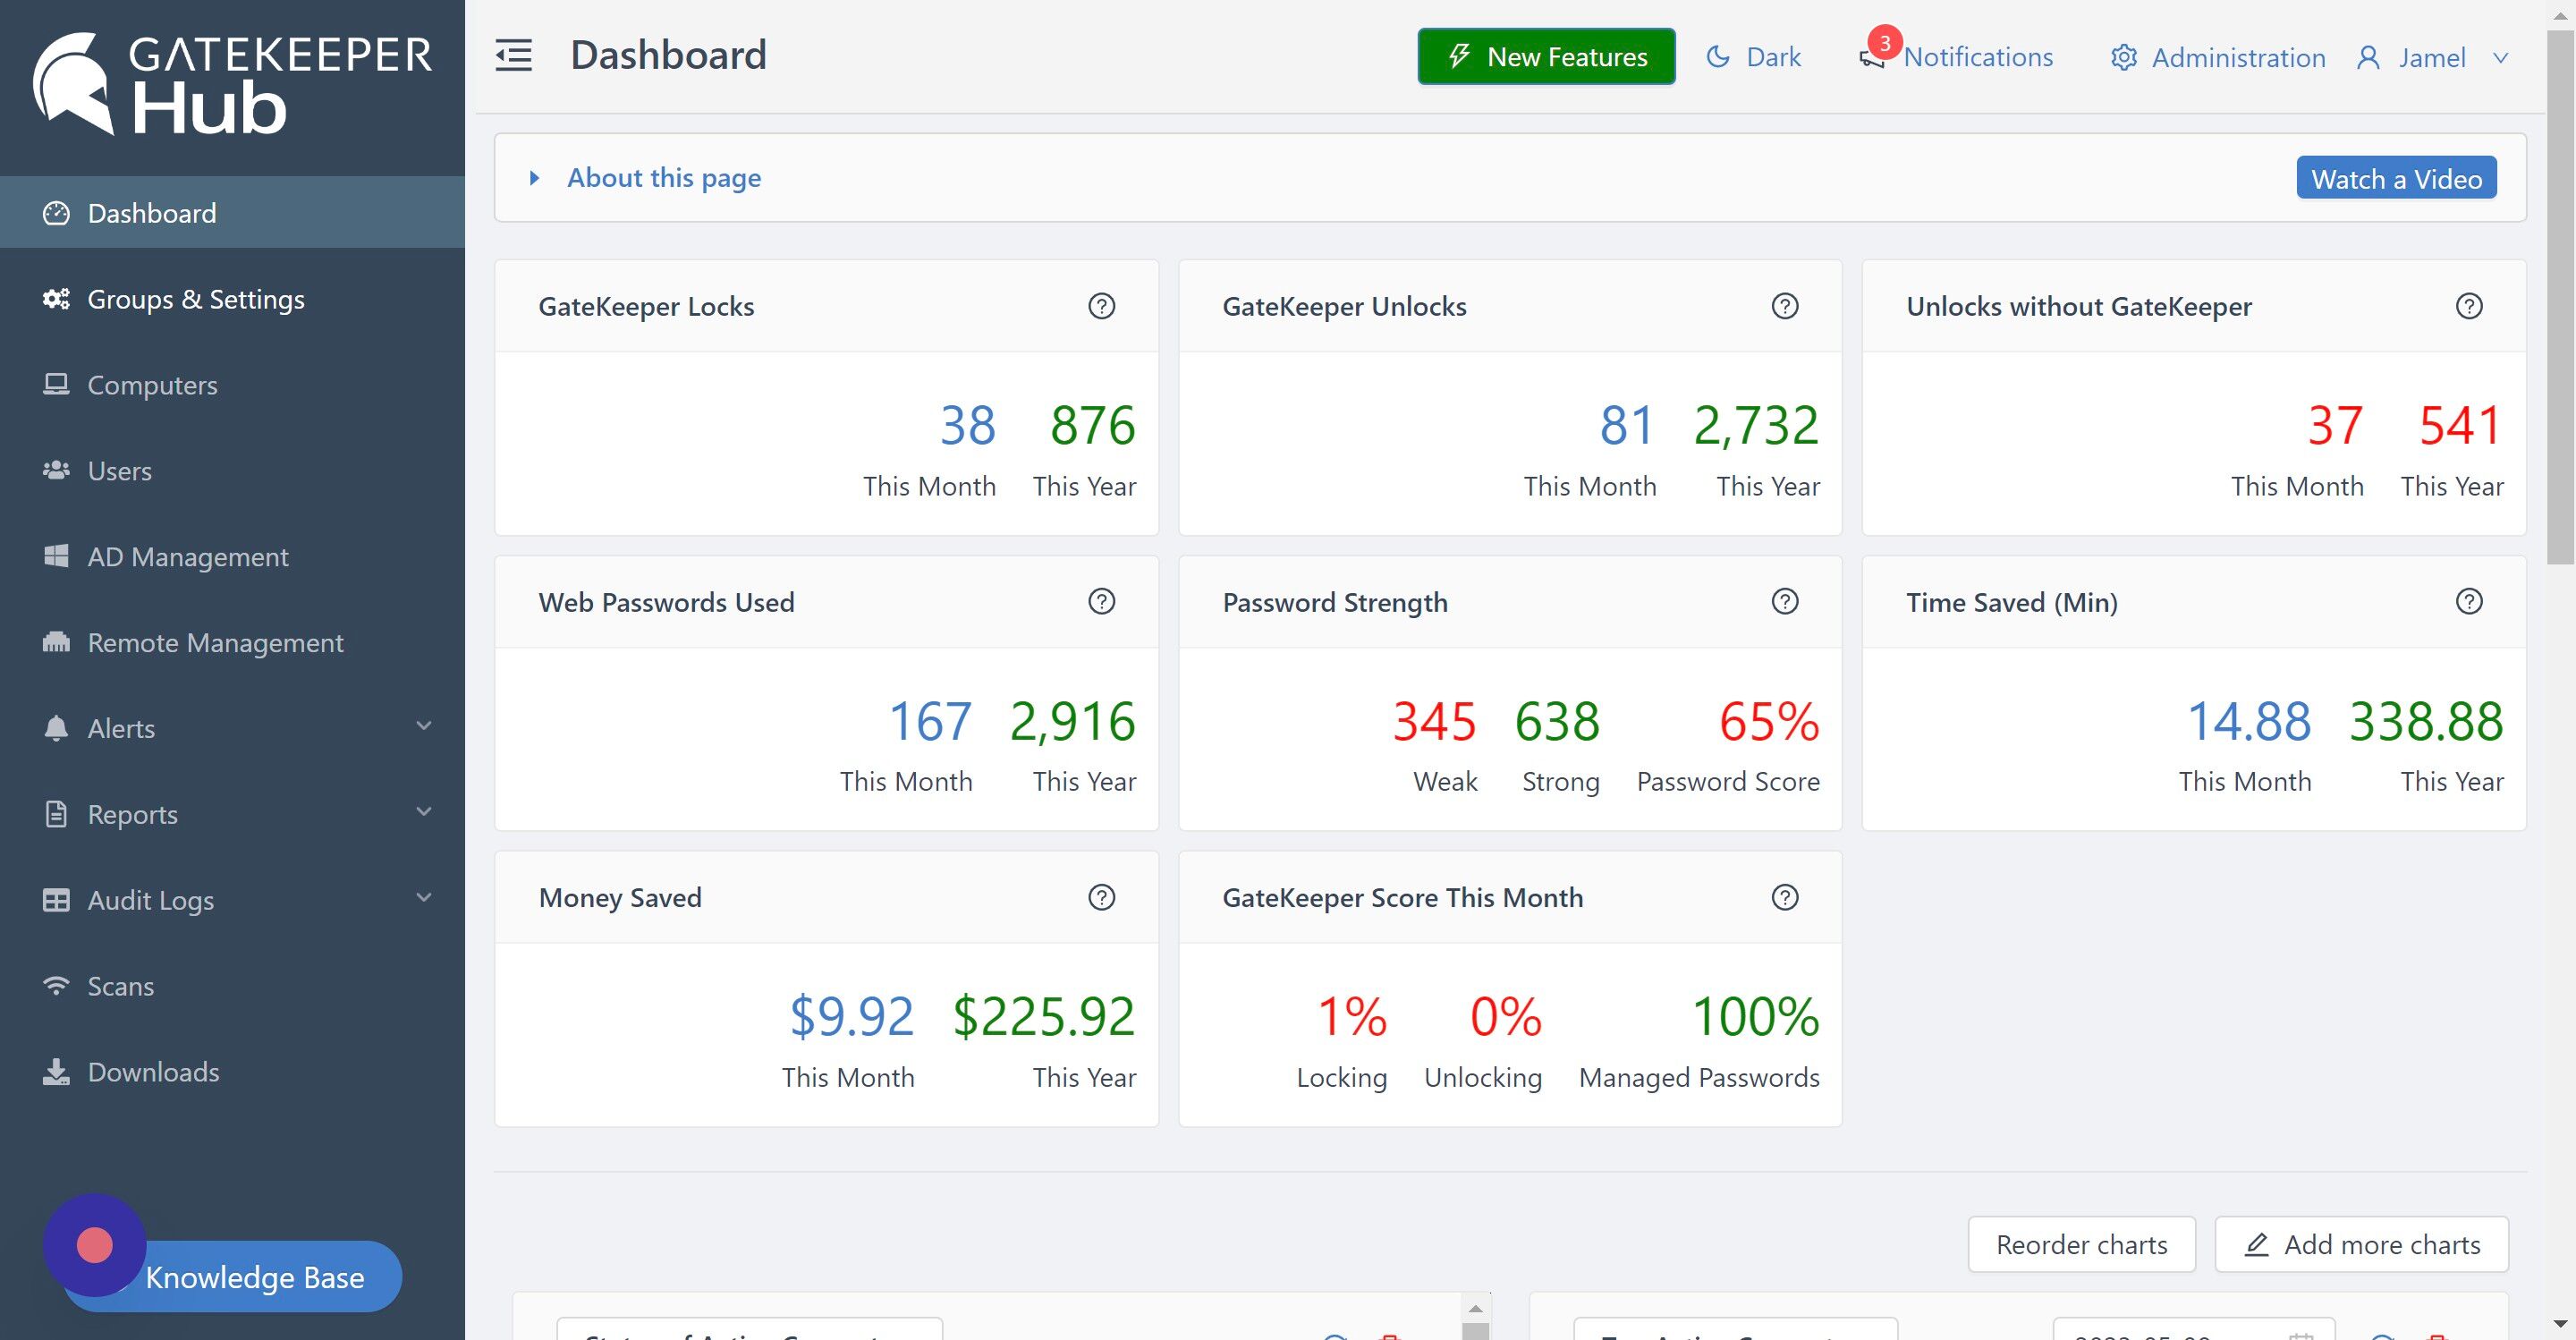
Task: Collapse sidebar using the menu fold icon
Action: coord(514,55)
